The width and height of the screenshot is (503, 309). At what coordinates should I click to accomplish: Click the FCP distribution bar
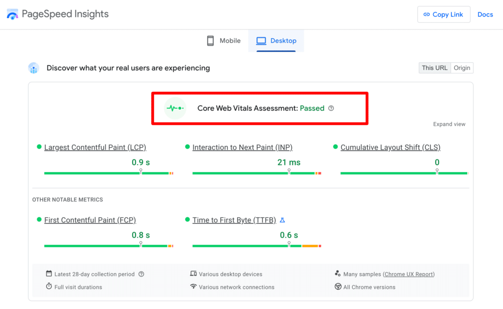click(x=109, y=246)
